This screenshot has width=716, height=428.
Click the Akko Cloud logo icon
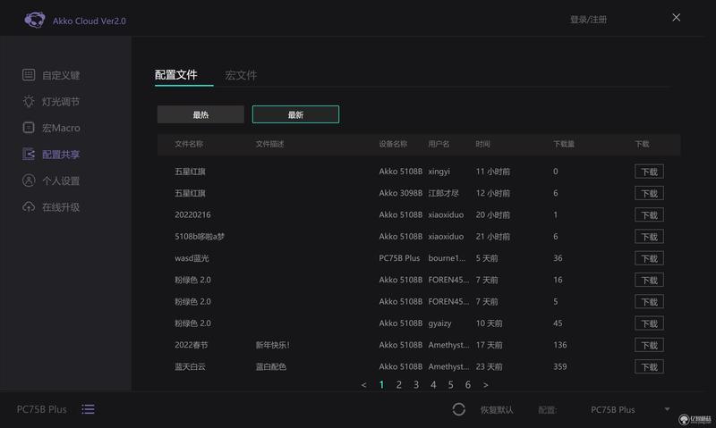click(35, 20)
